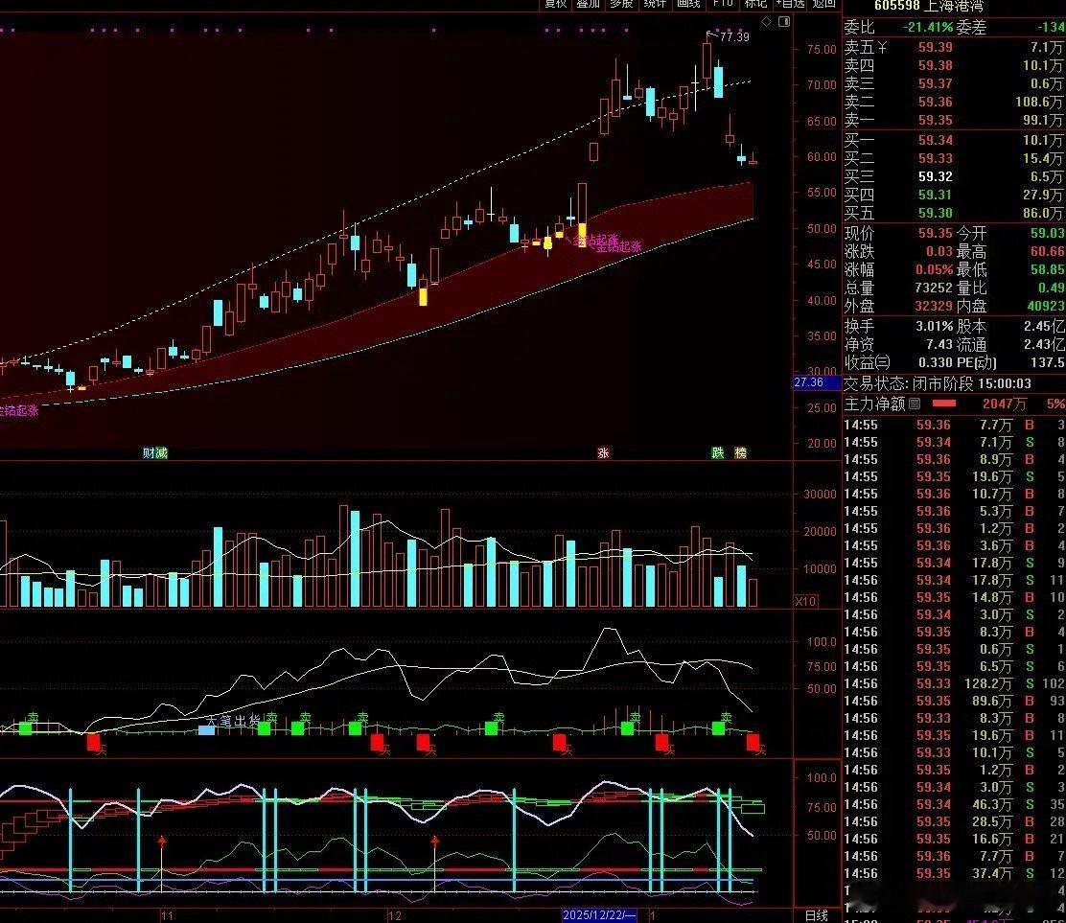Click the 返回 back button

[824, 4]
